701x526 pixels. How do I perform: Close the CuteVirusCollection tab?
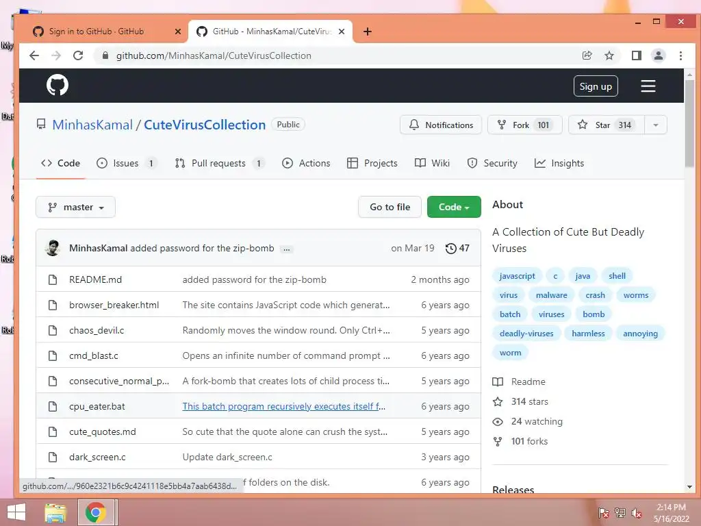point(342,32)
